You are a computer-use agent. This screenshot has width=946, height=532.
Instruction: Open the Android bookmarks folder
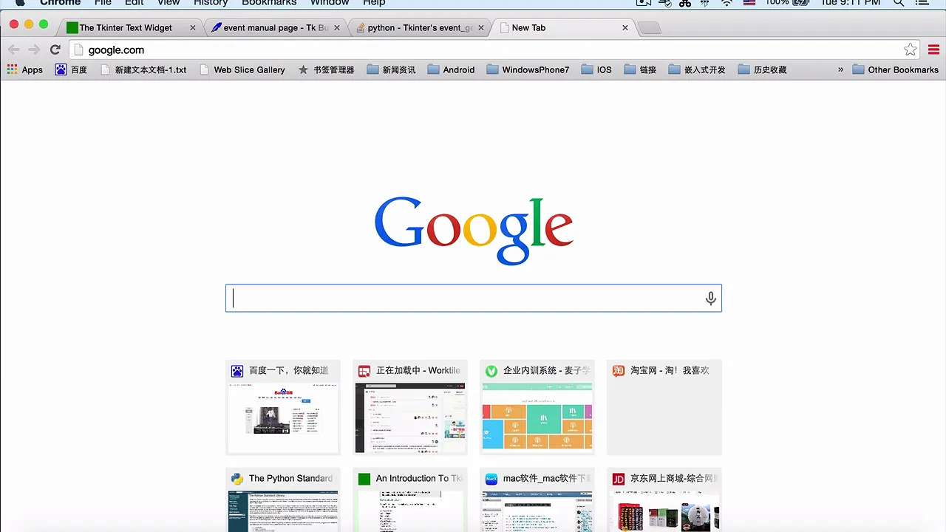pos(451,69)
